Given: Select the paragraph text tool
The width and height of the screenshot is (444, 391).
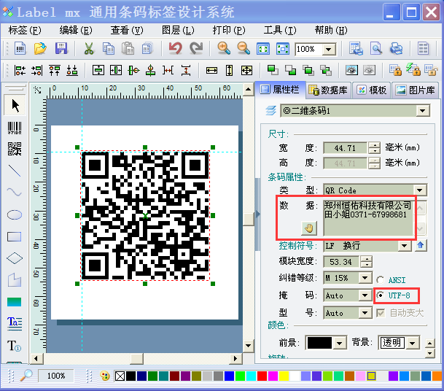Looking at the screenshot, I should point(15,324).
